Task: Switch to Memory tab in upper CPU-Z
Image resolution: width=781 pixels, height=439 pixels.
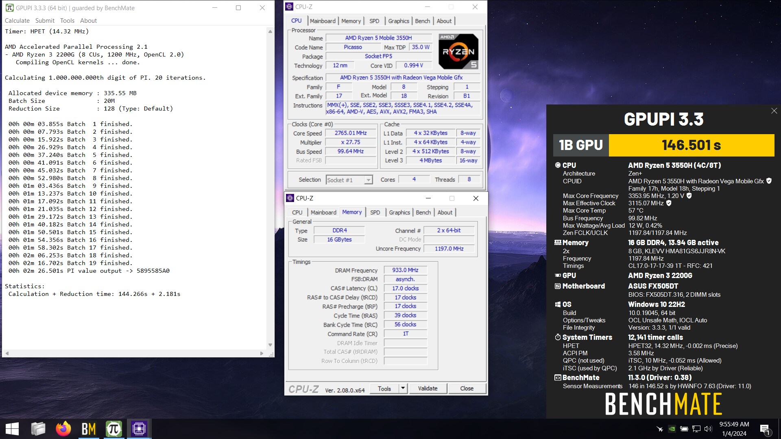Action: click(351, 21)
